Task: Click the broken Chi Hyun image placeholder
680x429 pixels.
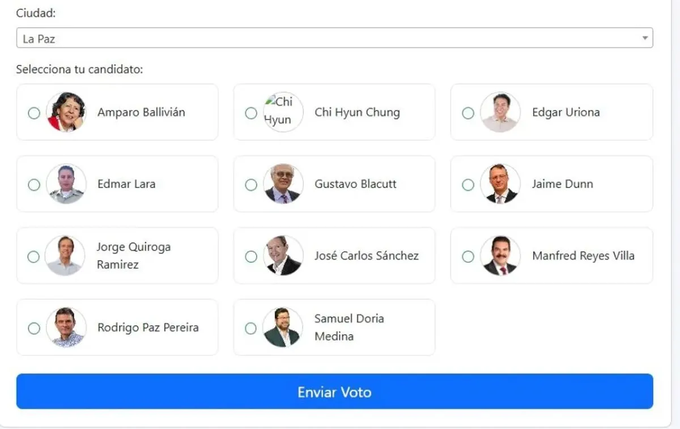Action: click(x=283, y=112)
